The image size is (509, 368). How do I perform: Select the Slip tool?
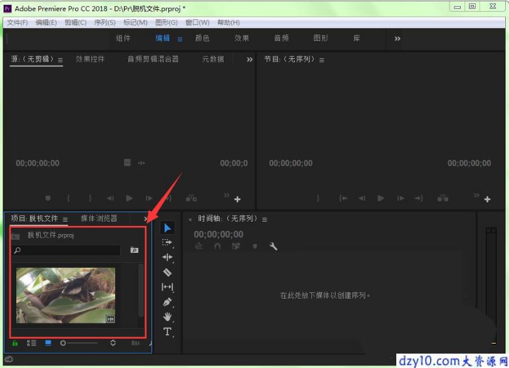(x=167, y=287)
